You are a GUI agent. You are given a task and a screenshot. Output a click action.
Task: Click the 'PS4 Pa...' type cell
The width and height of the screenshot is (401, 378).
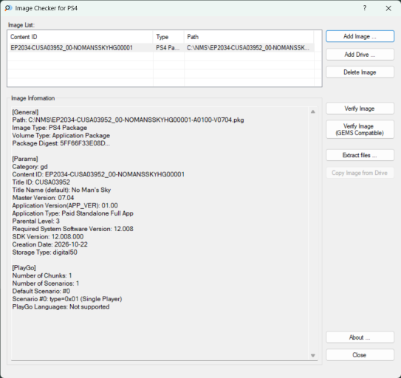point(168,48)
